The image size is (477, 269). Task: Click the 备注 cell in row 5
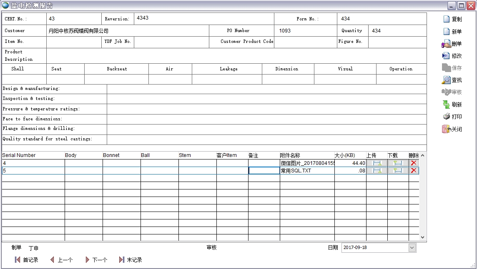[264, 171]
